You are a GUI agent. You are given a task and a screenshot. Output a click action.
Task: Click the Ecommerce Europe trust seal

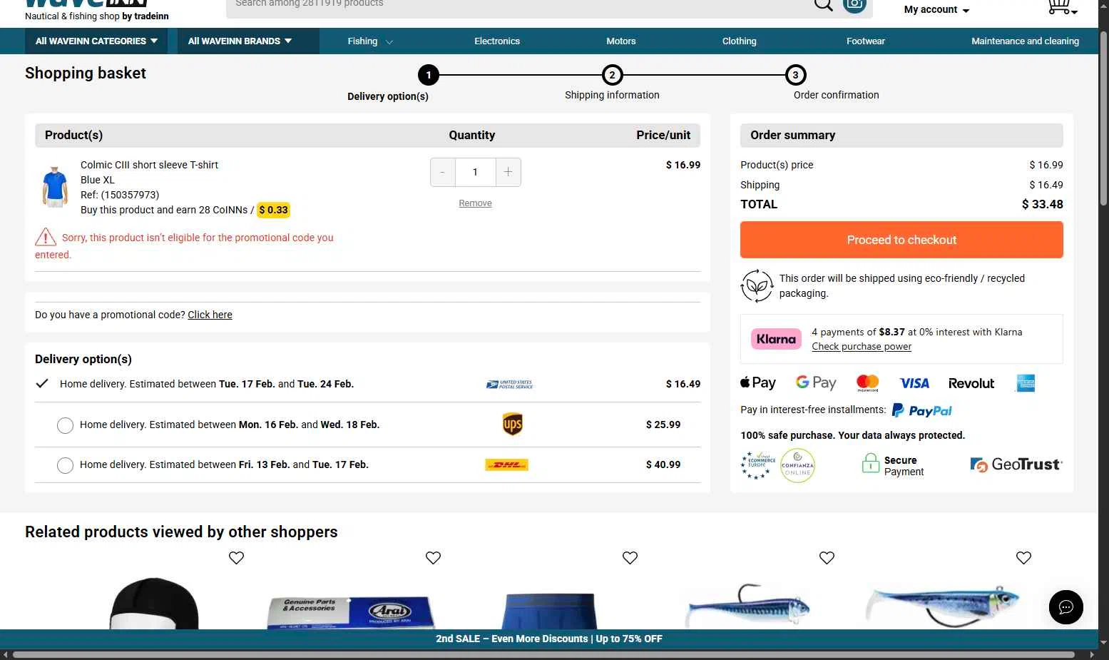[759, 465]
